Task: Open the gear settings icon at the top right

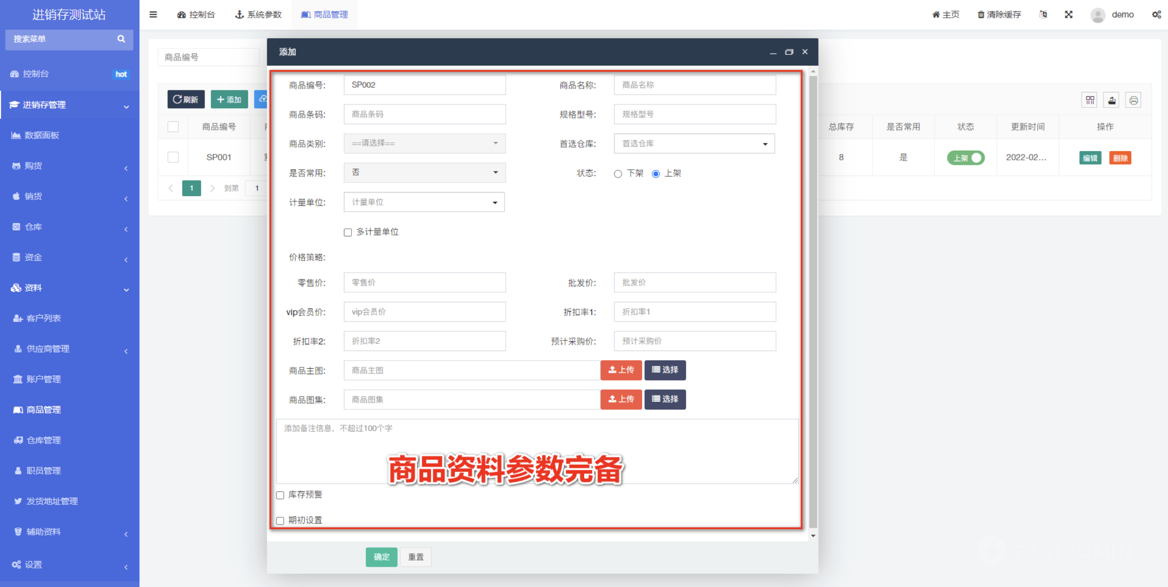Action: point(1156,15)
